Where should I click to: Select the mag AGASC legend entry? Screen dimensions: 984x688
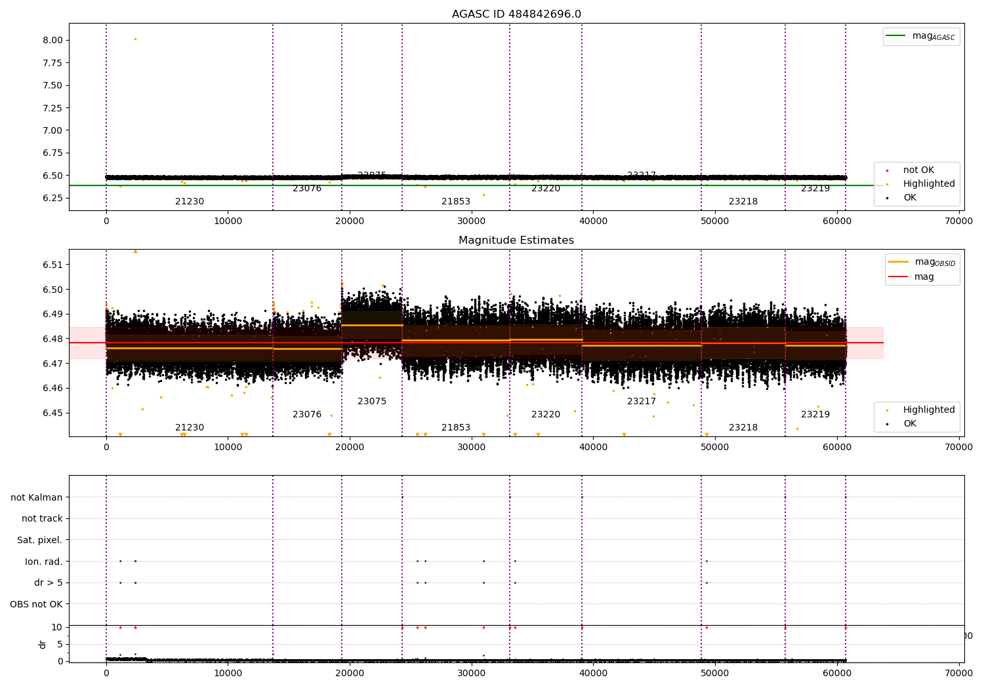(x=920, y=36)
